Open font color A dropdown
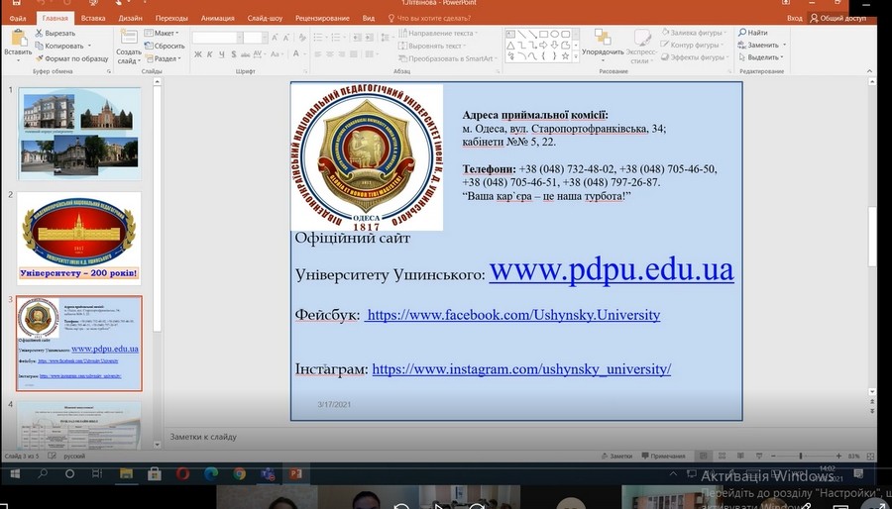This screenshot has width=892, height=509. [x=305, y=54]
